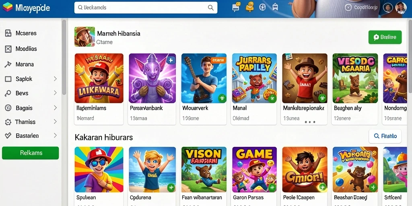Image resolution: width=412 pixels, height=206 pixels.
Task: Open the yellow chat bubble icon in header
Action: [x=236, y=7]
